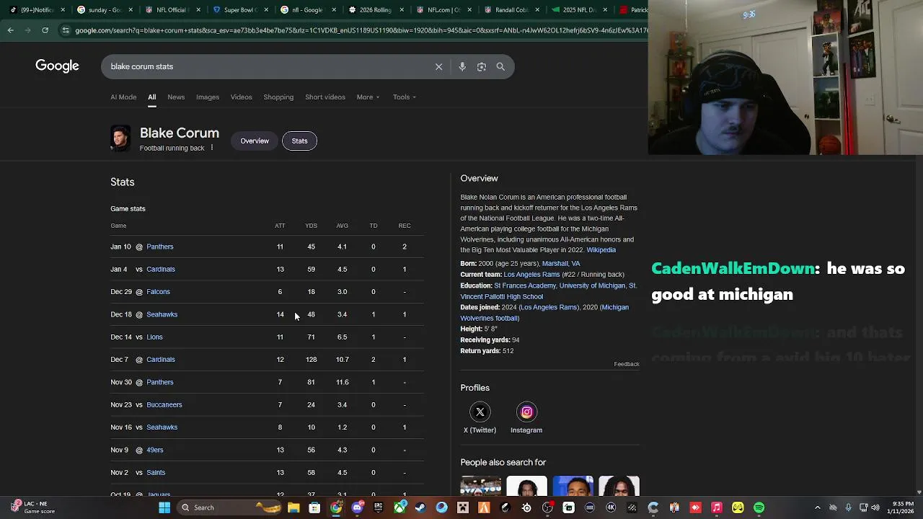Select the News results tab
Screen dimensions: 923x519
pyautogui.click(x=176, y=97)
